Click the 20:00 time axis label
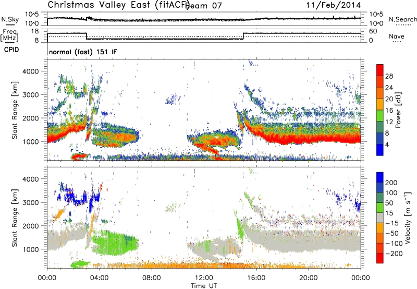The width and height of the screenshot is (417, 289). [309, 278]
